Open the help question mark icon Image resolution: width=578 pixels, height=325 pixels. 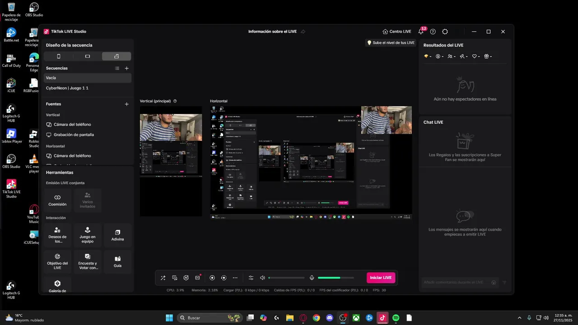pyautogui.click(x=433, y=32)
